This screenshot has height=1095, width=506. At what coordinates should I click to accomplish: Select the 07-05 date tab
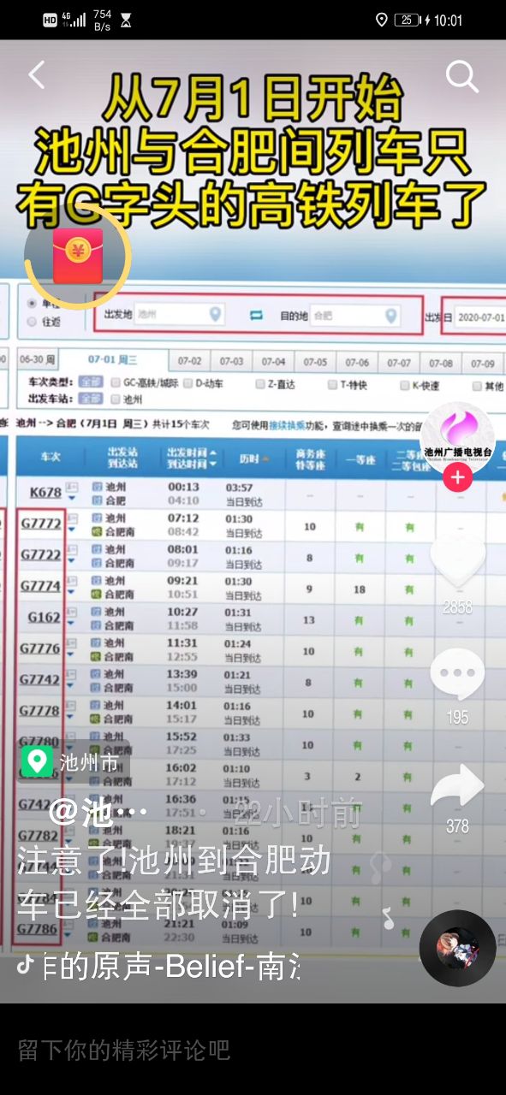315,362
